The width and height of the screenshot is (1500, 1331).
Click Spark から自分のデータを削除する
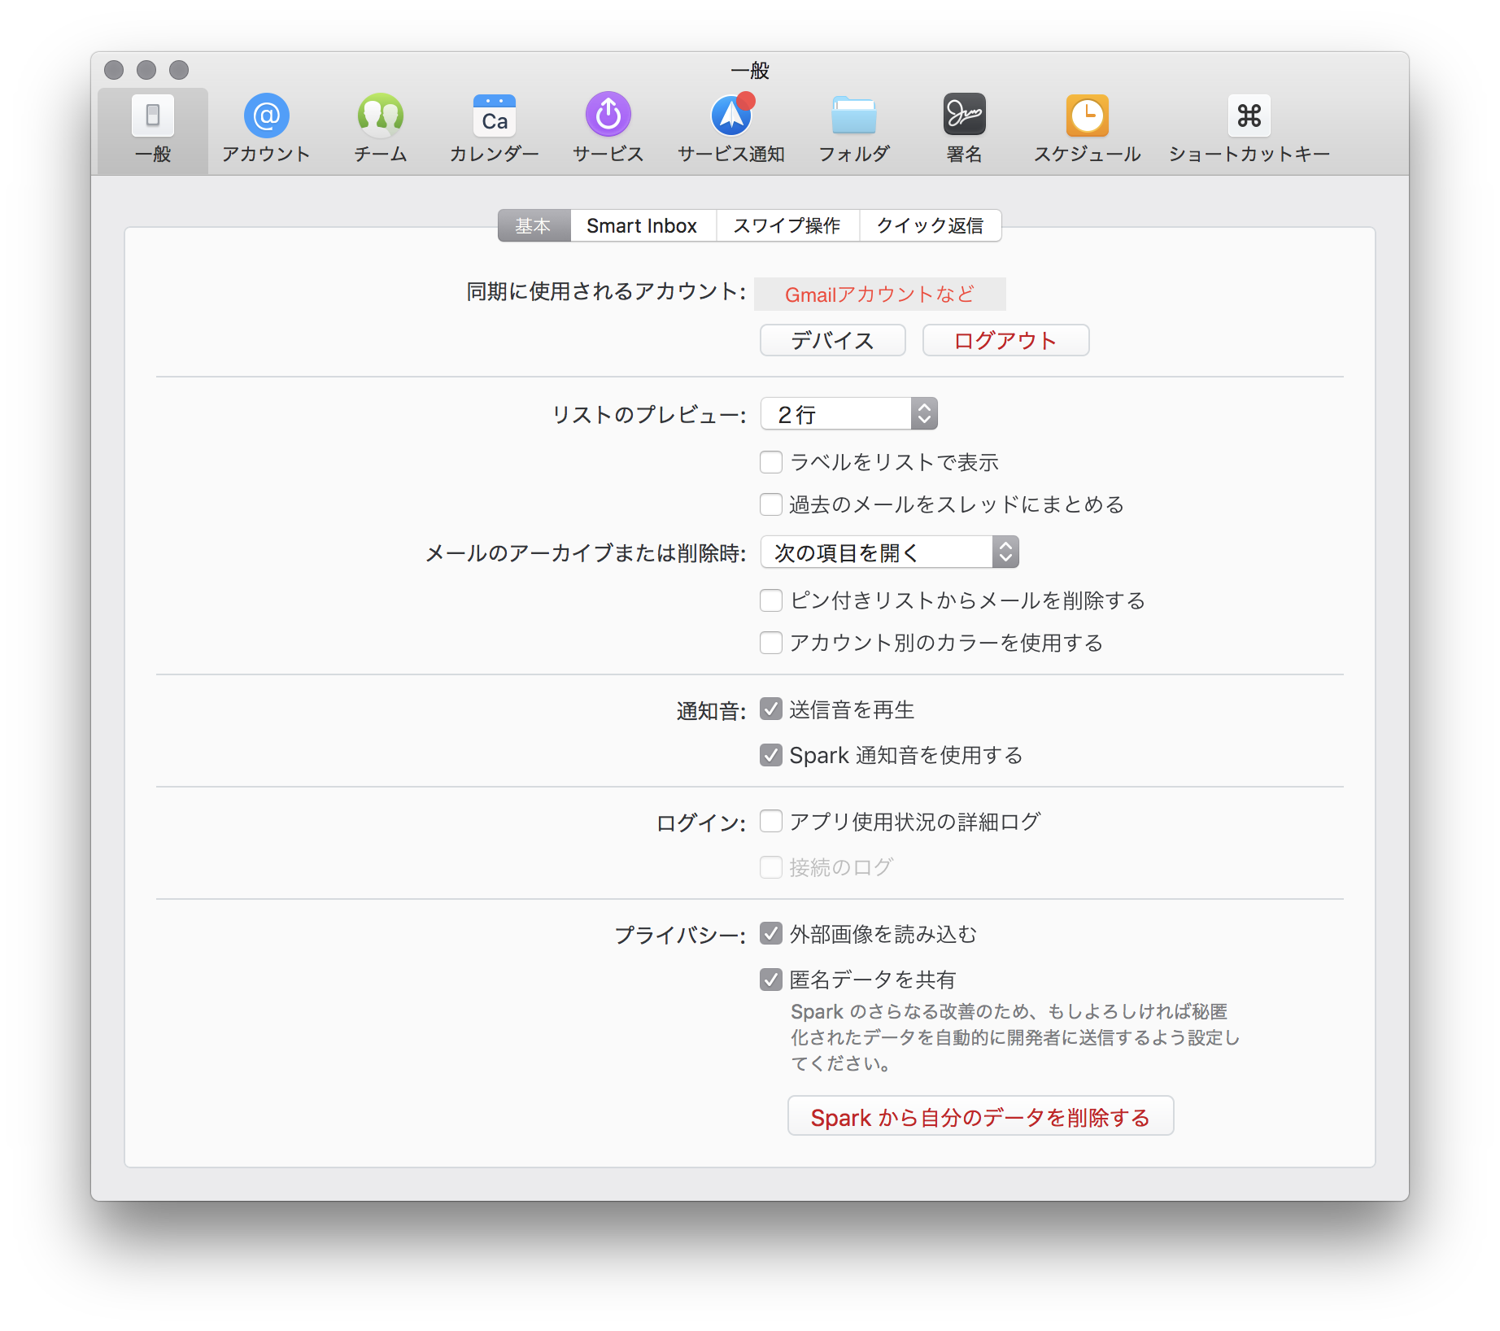pos(980,1116)
